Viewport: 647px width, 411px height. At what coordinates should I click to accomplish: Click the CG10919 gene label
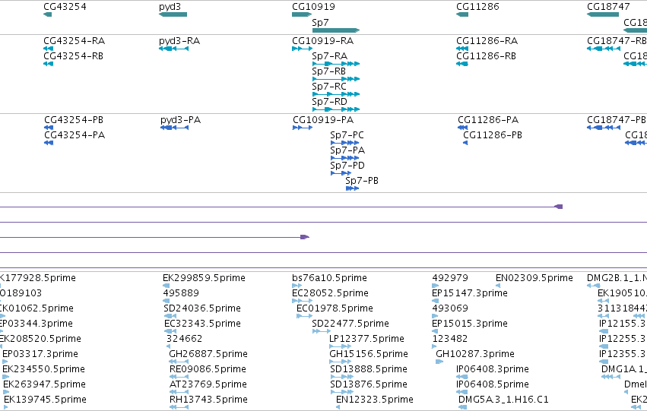pyautogui.click(x=313, y=7)
